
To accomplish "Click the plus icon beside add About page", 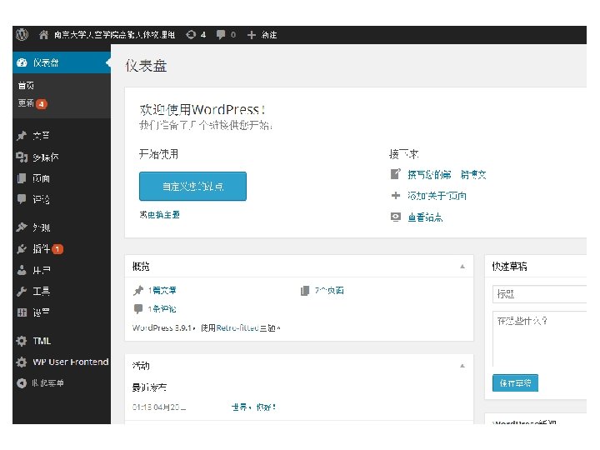I will 395,196.
